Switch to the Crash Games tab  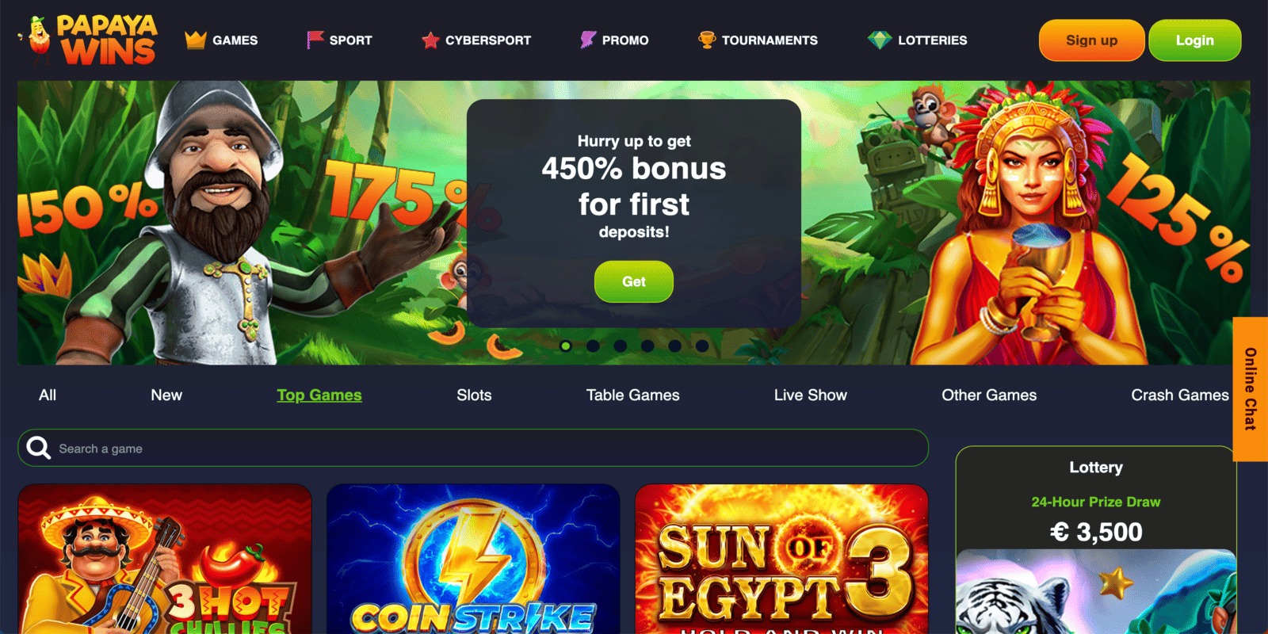coord(1180,395)
